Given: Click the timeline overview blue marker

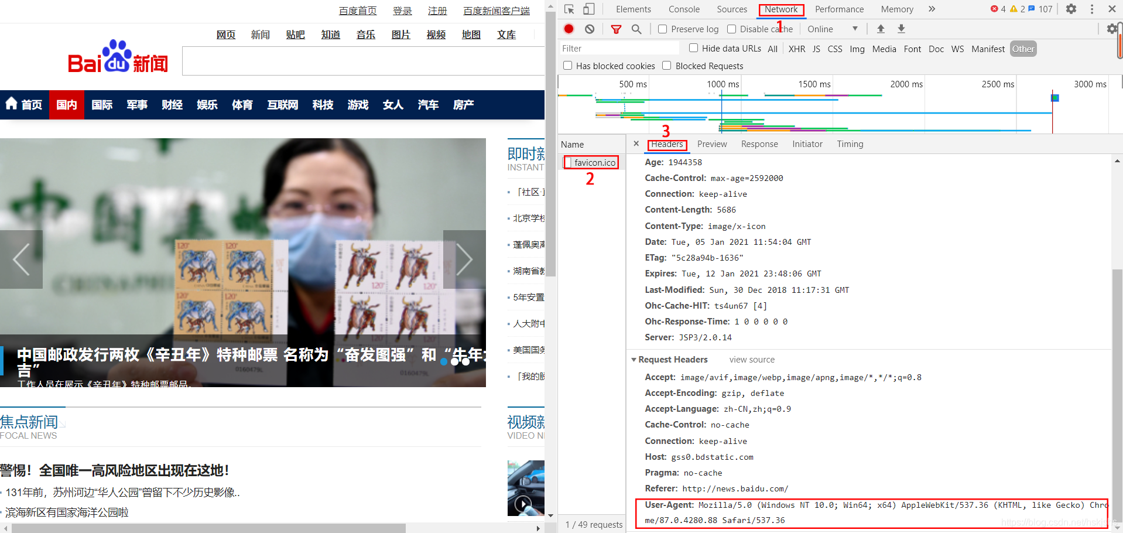Looking at the screenshot, I should [1055, 98].
